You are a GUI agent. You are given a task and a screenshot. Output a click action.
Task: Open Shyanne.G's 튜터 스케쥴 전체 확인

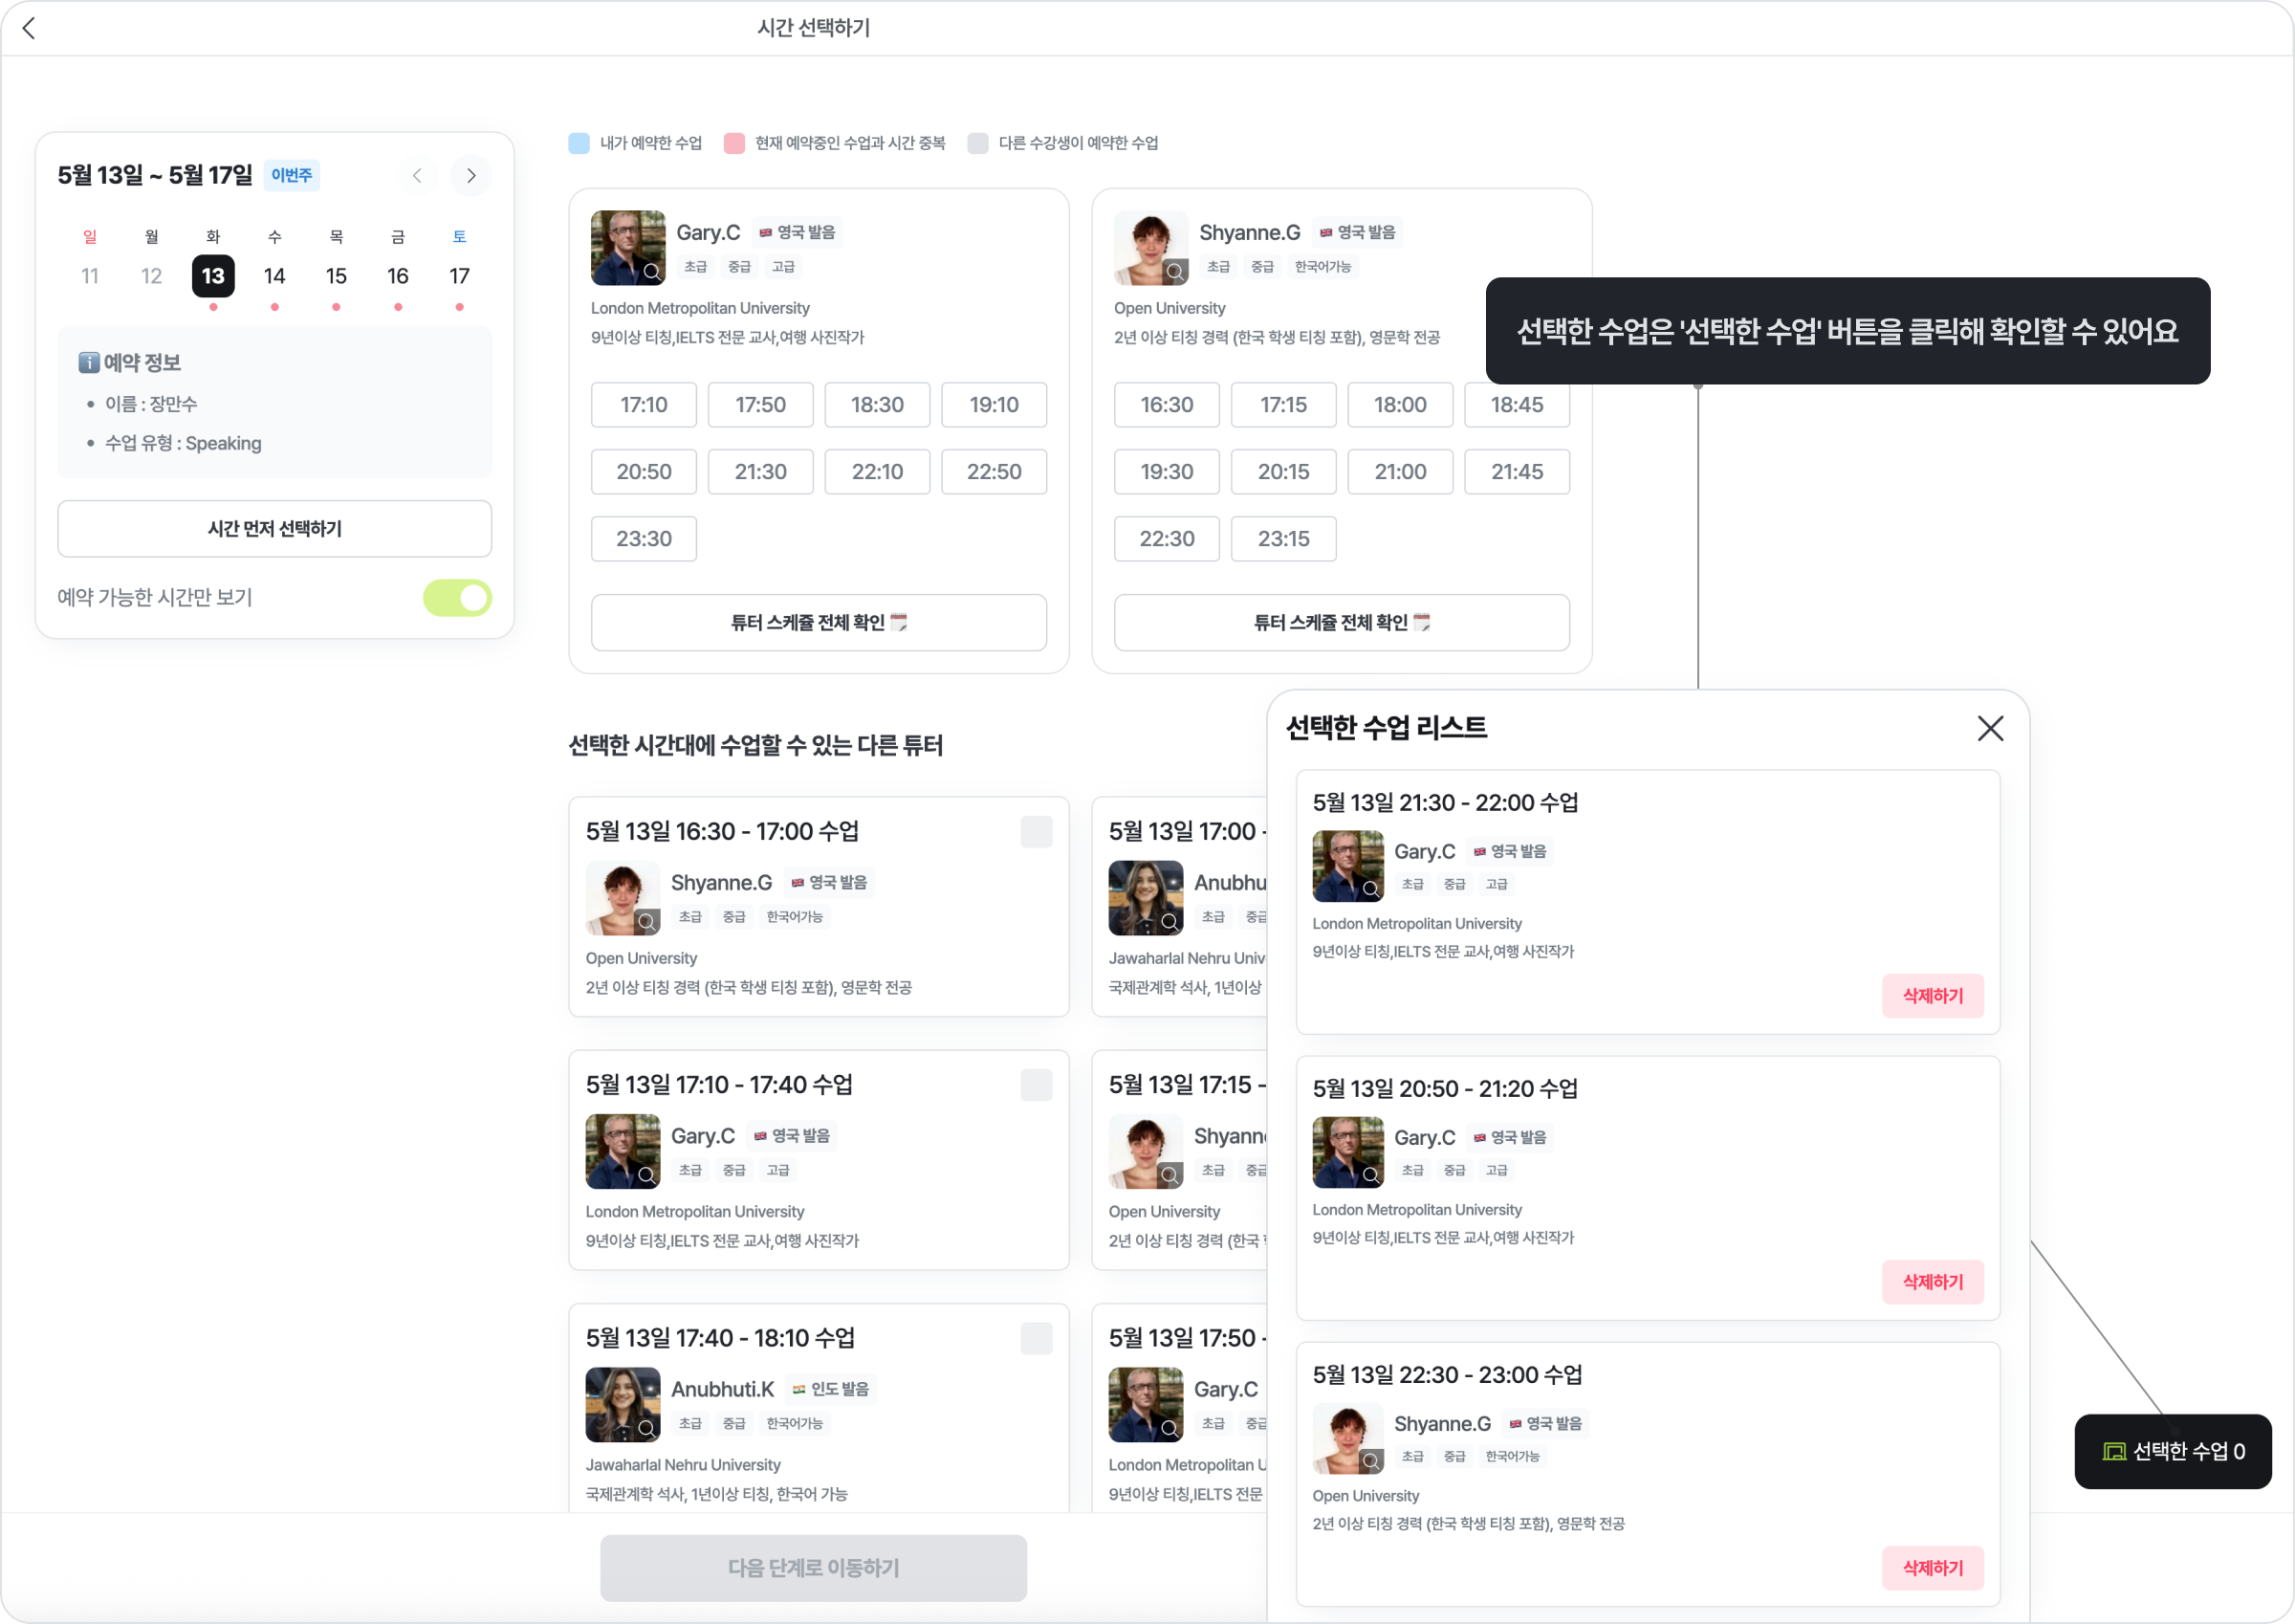click(x=1342, y=623)
